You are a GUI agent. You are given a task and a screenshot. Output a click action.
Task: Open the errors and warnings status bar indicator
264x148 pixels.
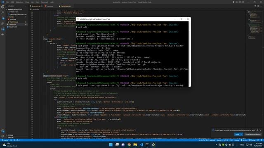tap(16, 140)
